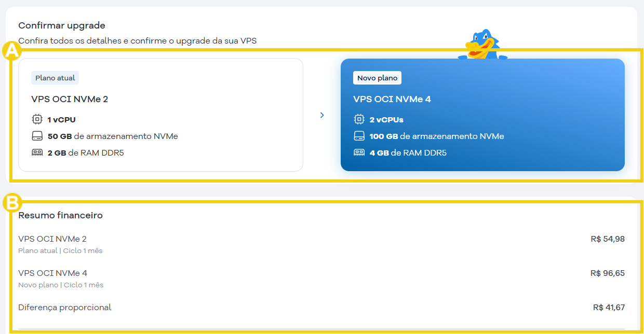Select the Diferença proporcional line item
644x334 pixels.
coord(64,307)
